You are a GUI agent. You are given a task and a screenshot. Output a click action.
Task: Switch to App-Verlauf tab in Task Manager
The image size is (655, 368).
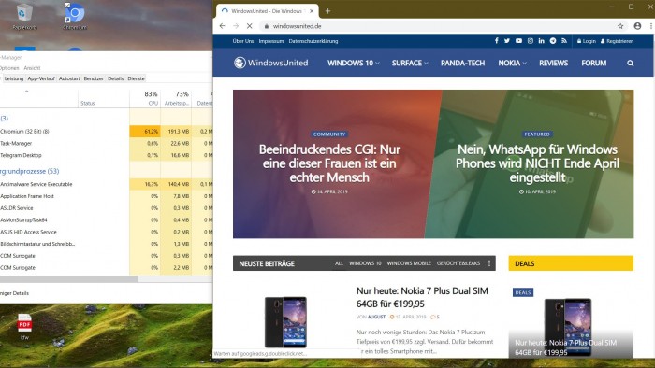[x=41, y=78]
